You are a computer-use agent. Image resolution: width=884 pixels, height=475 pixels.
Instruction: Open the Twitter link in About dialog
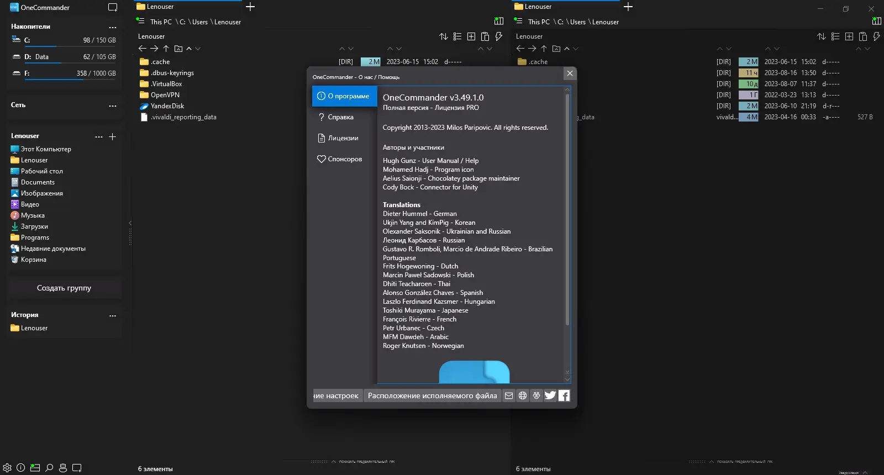coord(550,395)
